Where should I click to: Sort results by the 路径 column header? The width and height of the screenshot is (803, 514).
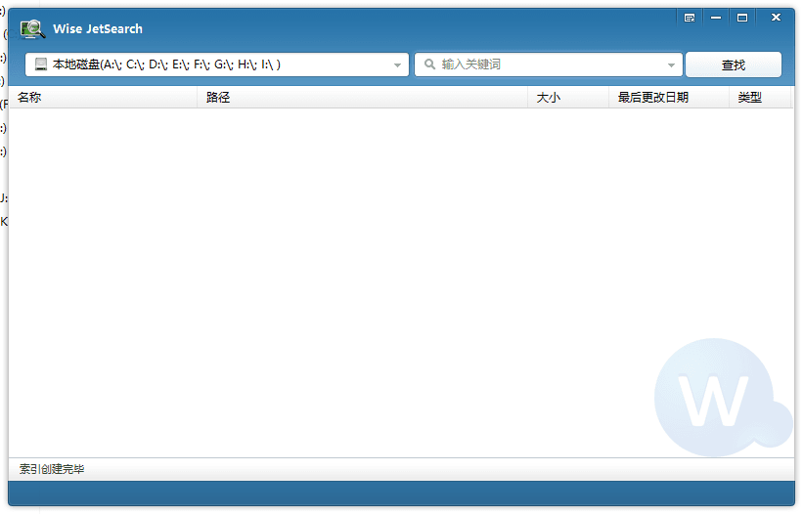pos(363,97)
